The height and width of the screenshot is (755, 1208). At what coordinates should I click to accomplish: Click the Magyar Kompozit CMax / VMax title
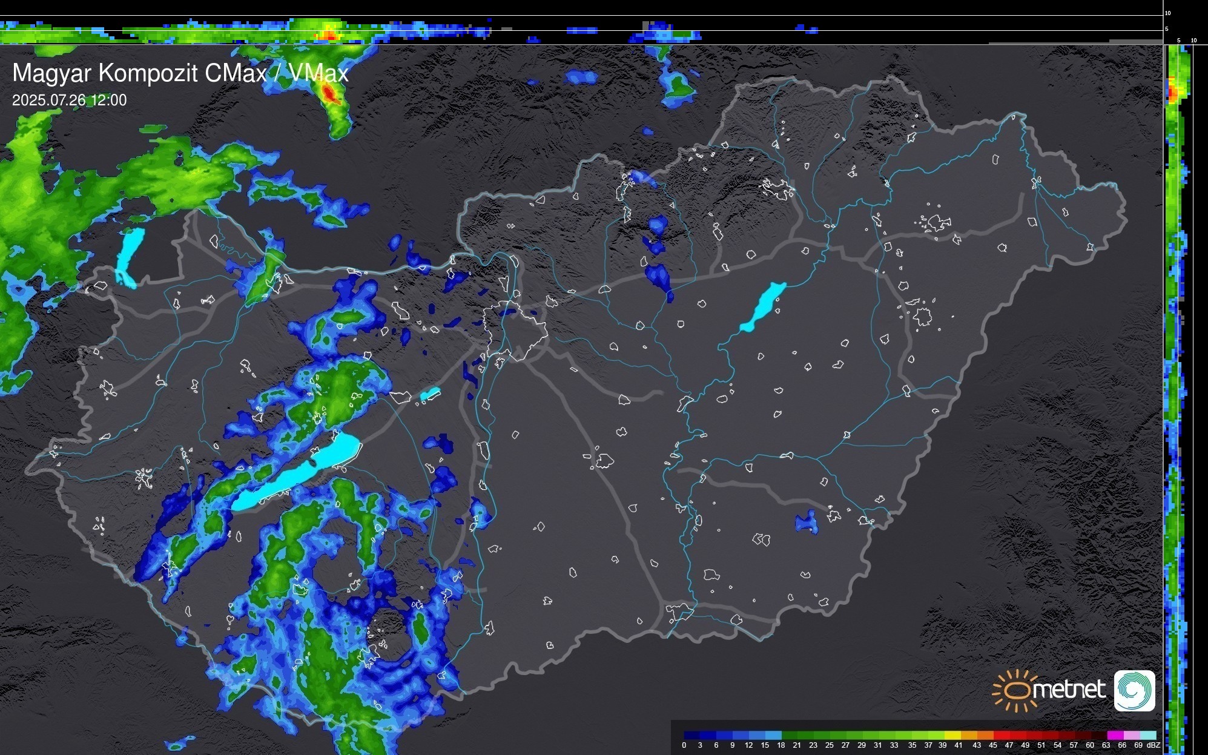(180, 73)
